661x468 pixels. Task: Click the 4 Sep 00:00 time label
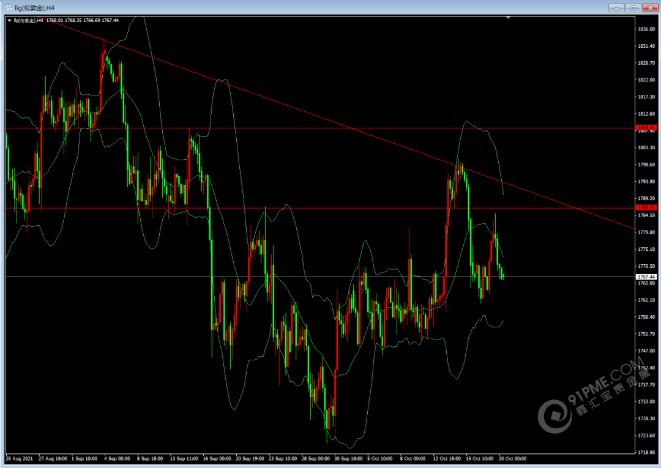pos(117,458)
